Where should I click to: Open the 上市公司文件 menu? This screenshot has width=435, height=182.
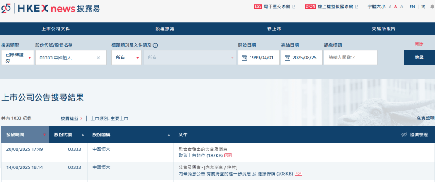55,29
